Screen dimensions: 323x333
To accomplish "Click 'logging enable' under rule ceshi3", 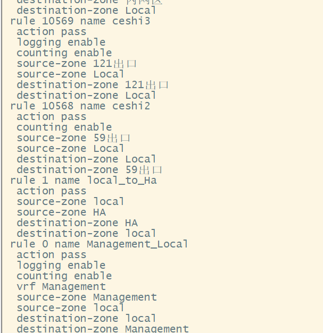I will (x=61, y=42).
